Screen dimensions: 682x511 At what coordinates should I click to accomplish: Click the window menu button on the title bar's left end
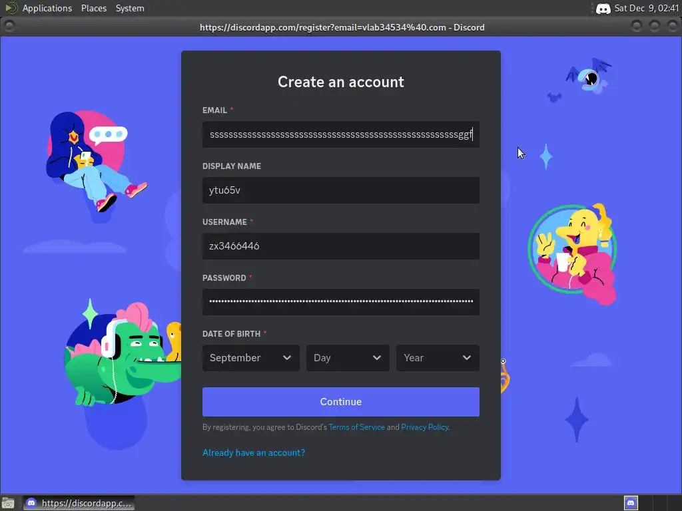(x=9, y=26)
